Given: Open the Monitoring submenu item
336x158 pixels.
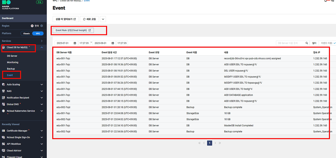Looking at the screenshot, I should 13,62.
